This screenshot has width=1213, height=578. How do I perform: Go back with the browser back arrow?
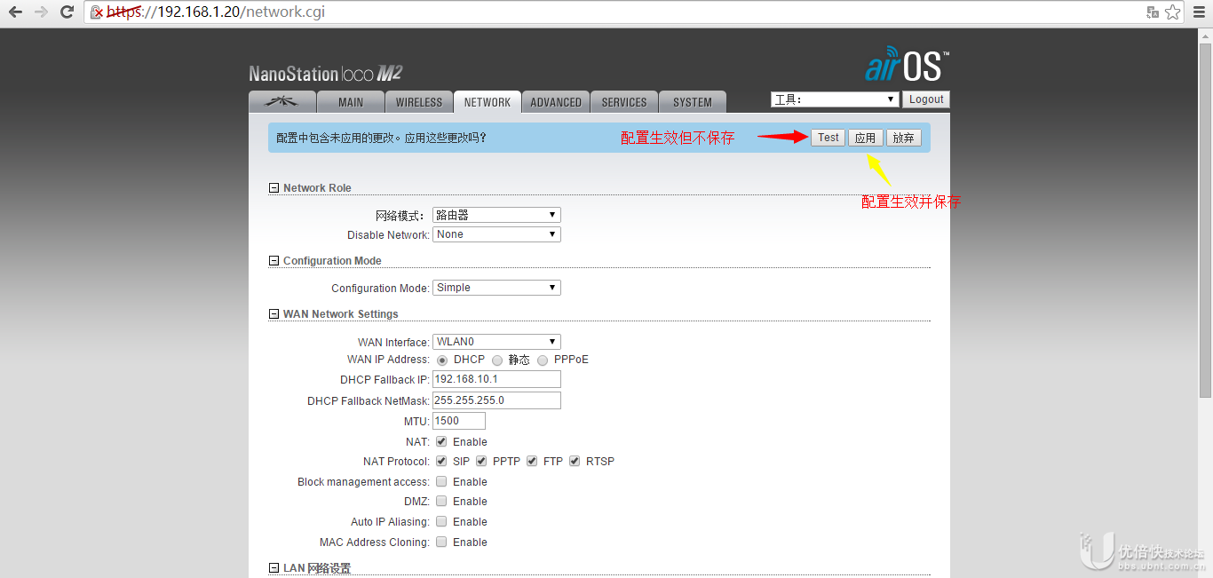tap(15, 12)
